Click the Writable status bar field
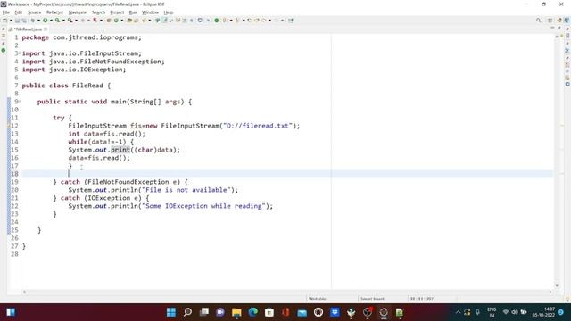 (318, 299)
